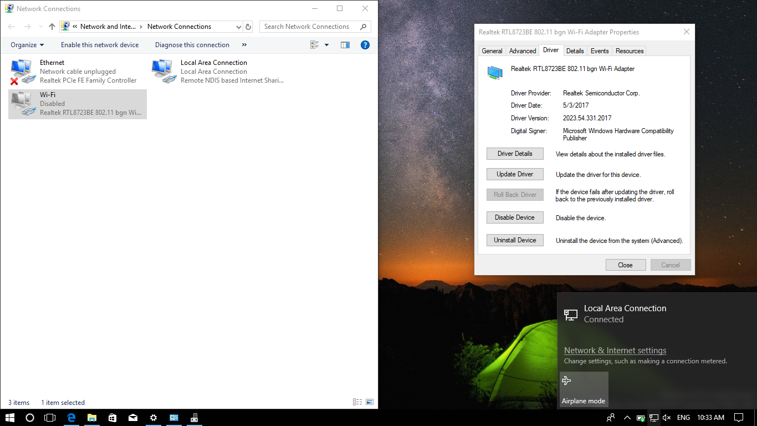This screenshot has width=757, height=426.
Task: Click the Network Connections breadcrumb segment
Action: (x=179, y=27)
